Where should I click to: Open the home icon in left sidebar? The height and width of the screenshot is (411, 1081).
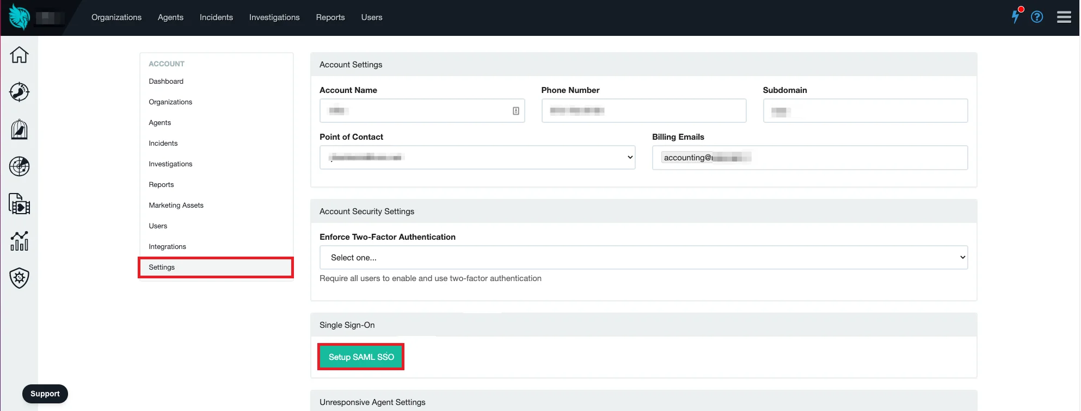point(19,54)
